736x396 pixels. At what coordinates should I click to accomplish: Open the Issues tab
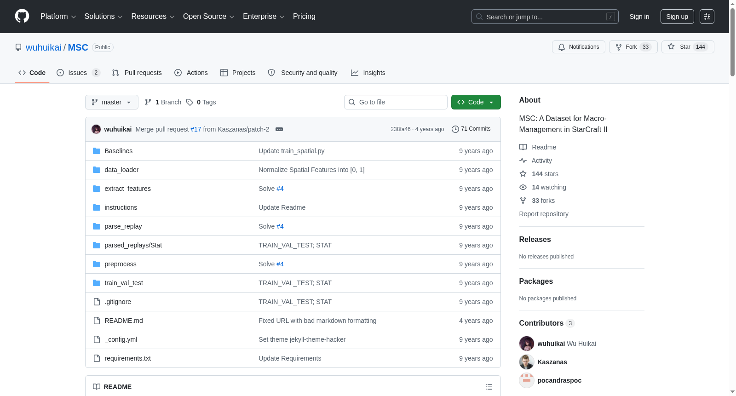[78, 73]
